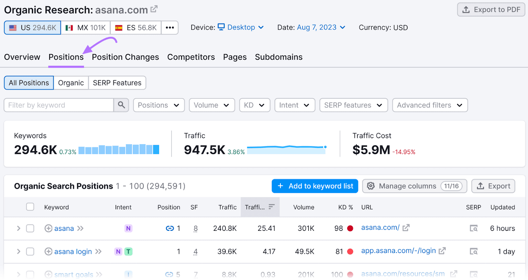Image resolution: width=528 pixels, height=280 pixels.
Task: Open external link icon next to app.asana.com/-/login
Action: pos(442,251)
